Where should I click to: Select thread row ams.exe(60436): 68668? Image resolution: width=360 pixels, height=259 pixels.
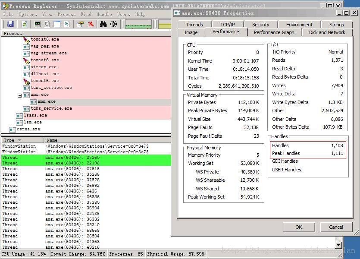(x=86, y=230)
